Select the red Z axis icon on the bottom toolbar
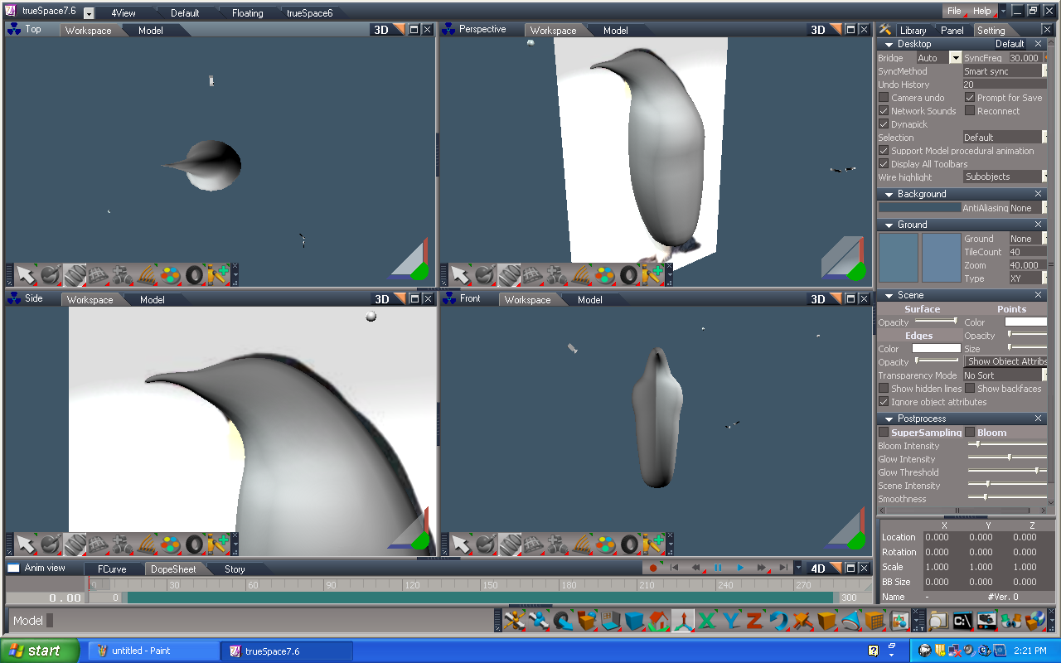 [x=753, y=620]
